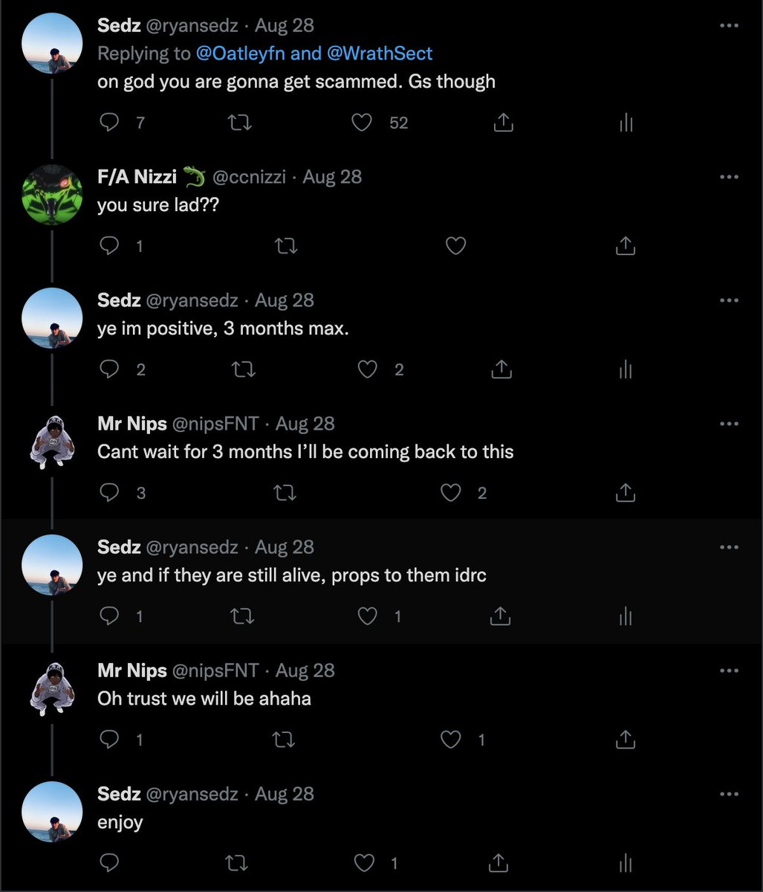Open more options for the F/A Nizzi tweet
Image resolution: width=763 pixels, height=892 pixels.
pyautogui.click(x=729, y=177)
